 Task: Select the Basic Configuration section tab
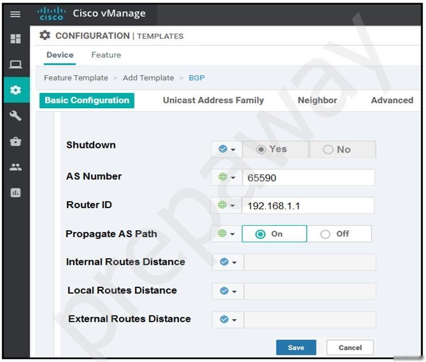(87, 101)
